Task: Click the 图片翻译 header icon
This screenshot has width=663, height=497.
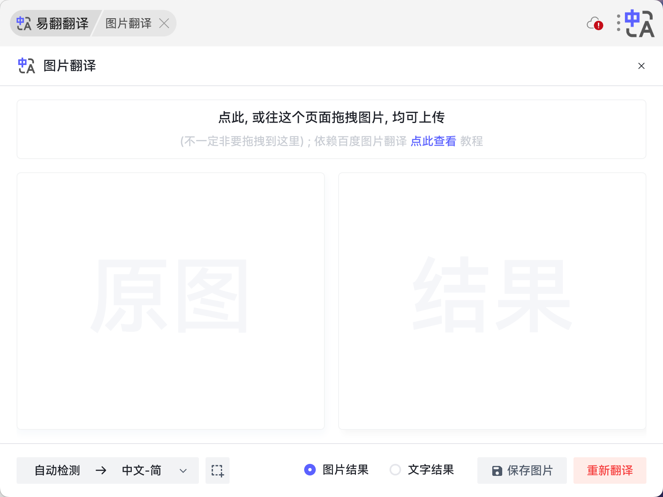Action: [26, 66]
